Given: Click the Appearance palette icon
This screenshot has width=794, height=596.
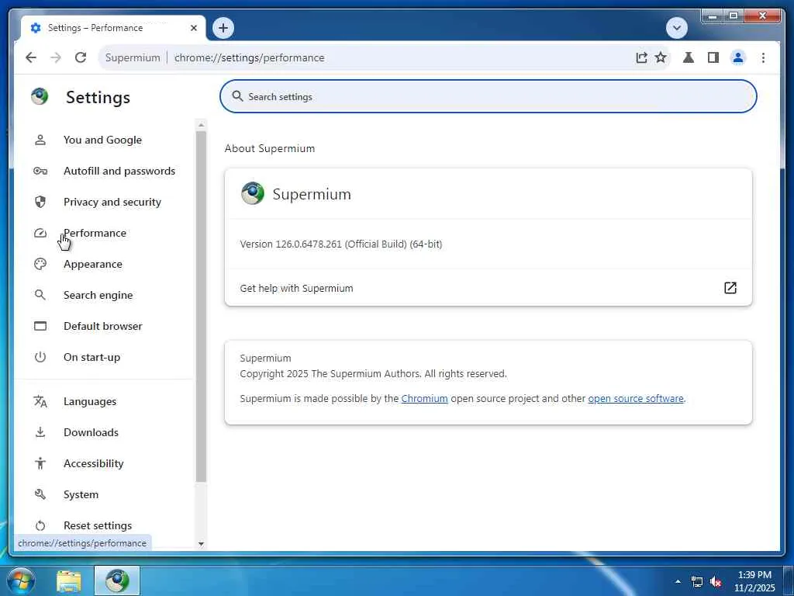Looking at the screenshot, I should pos(40,264).
